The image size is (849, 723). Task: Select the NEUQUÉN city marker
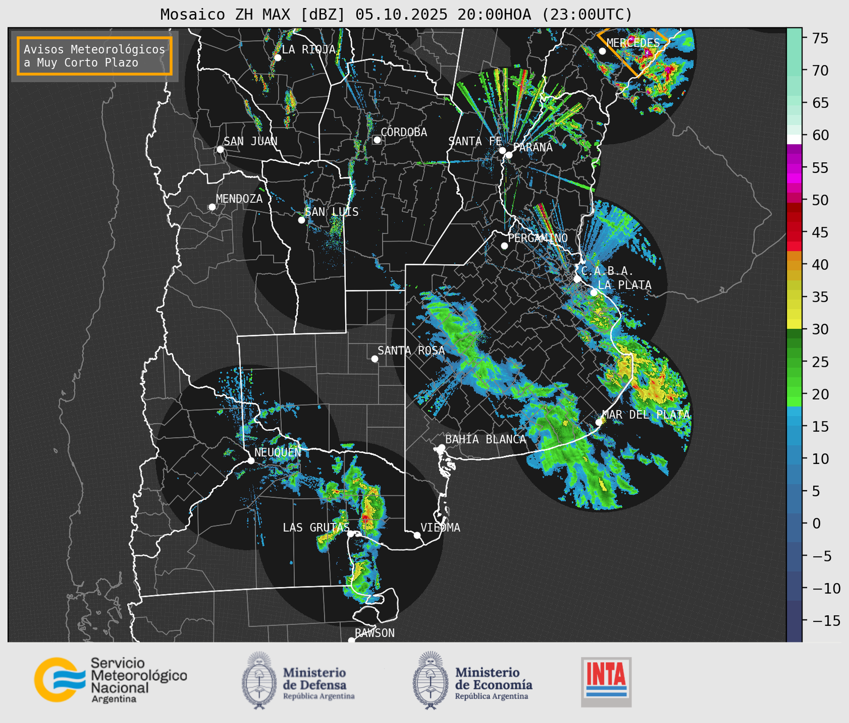click(251, 461)
